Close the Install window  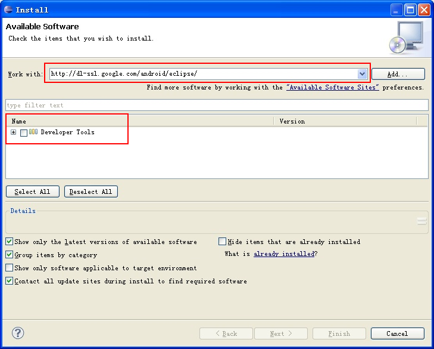tap(424, 10)
